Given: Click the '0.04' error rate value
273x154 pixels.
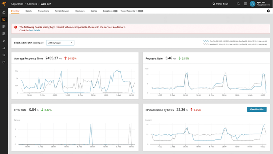Looking at the screenshot, I should 32,110.
